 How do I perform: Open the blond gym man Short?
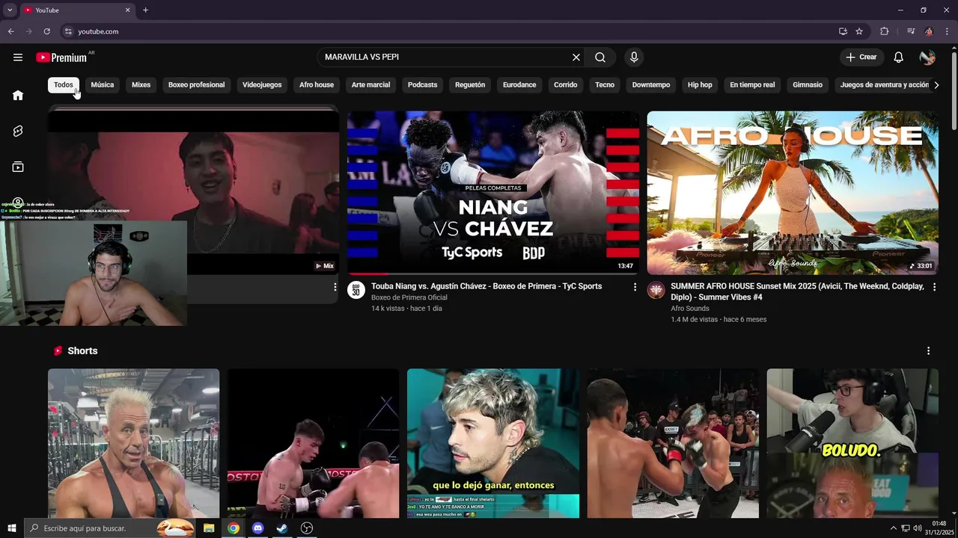click(x=134, y=443)
